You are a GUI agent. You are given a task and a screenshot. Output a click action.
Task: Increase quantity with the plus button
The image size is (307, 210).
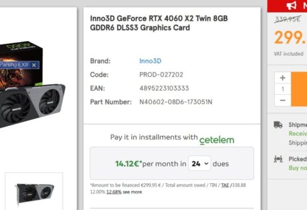tap(283, 78)
